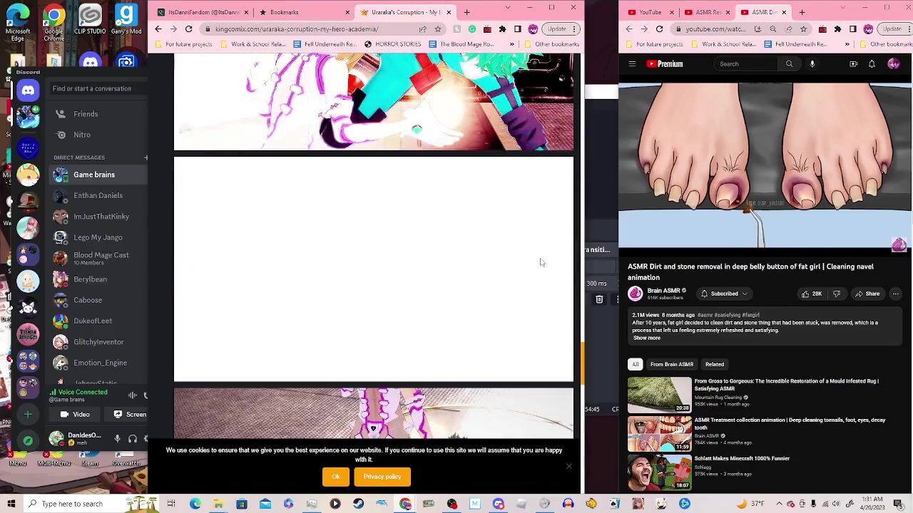
Task: Like the video with thumbs up
Action: pyautogui.click(x=810, y=294)
